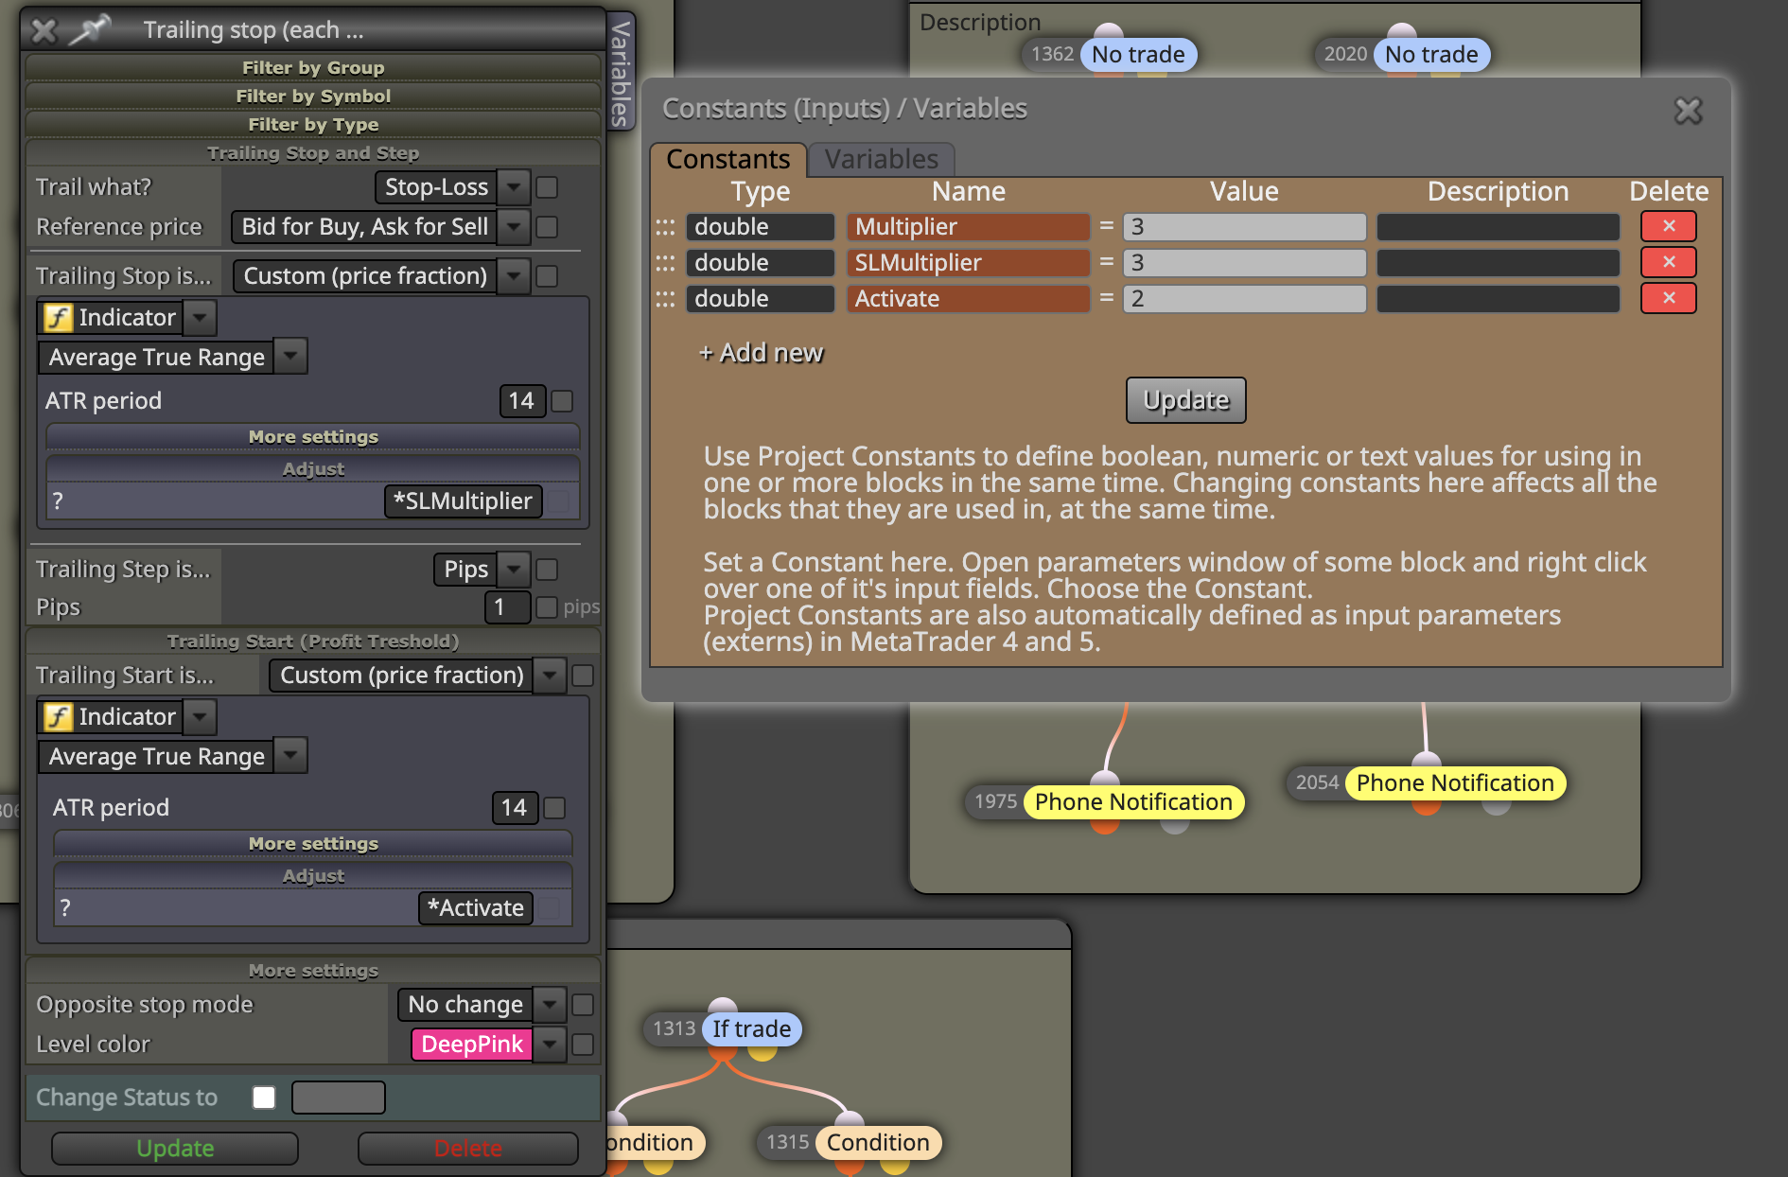Grab the drag handle of Activate row
Viewport: 1788px width, 1177px height.
665,299
